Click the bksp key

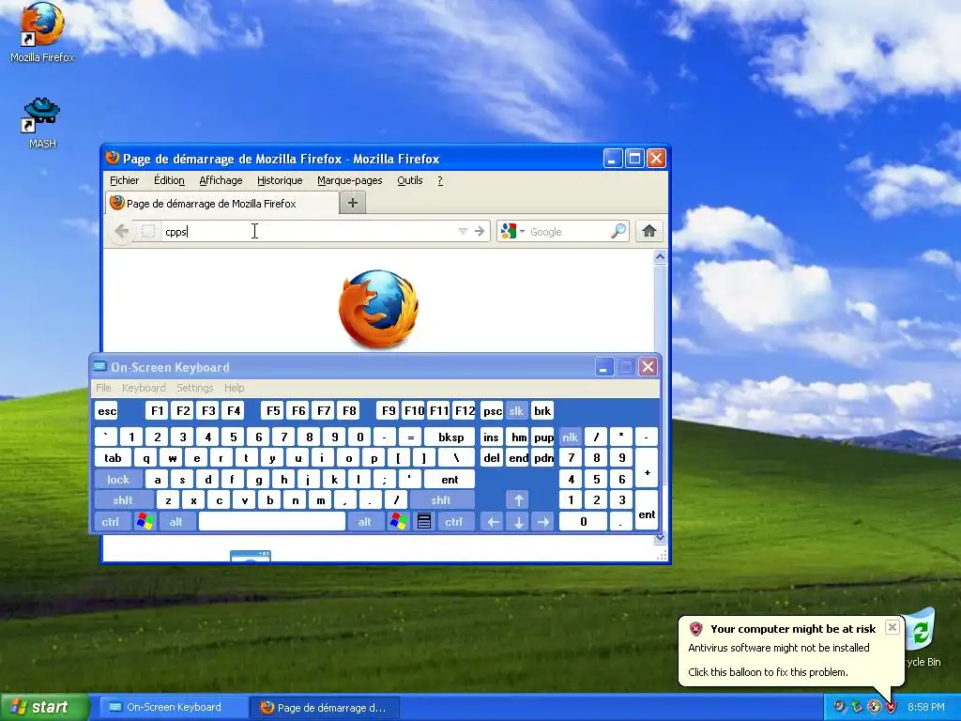click(x=451, y=437)
